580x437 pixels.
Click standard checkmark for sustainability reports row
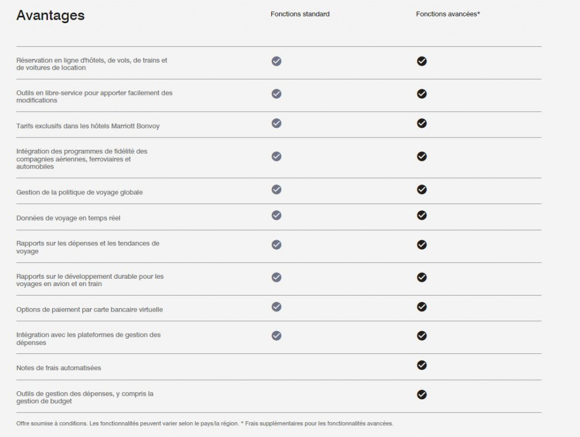click(x=276, y=277)
